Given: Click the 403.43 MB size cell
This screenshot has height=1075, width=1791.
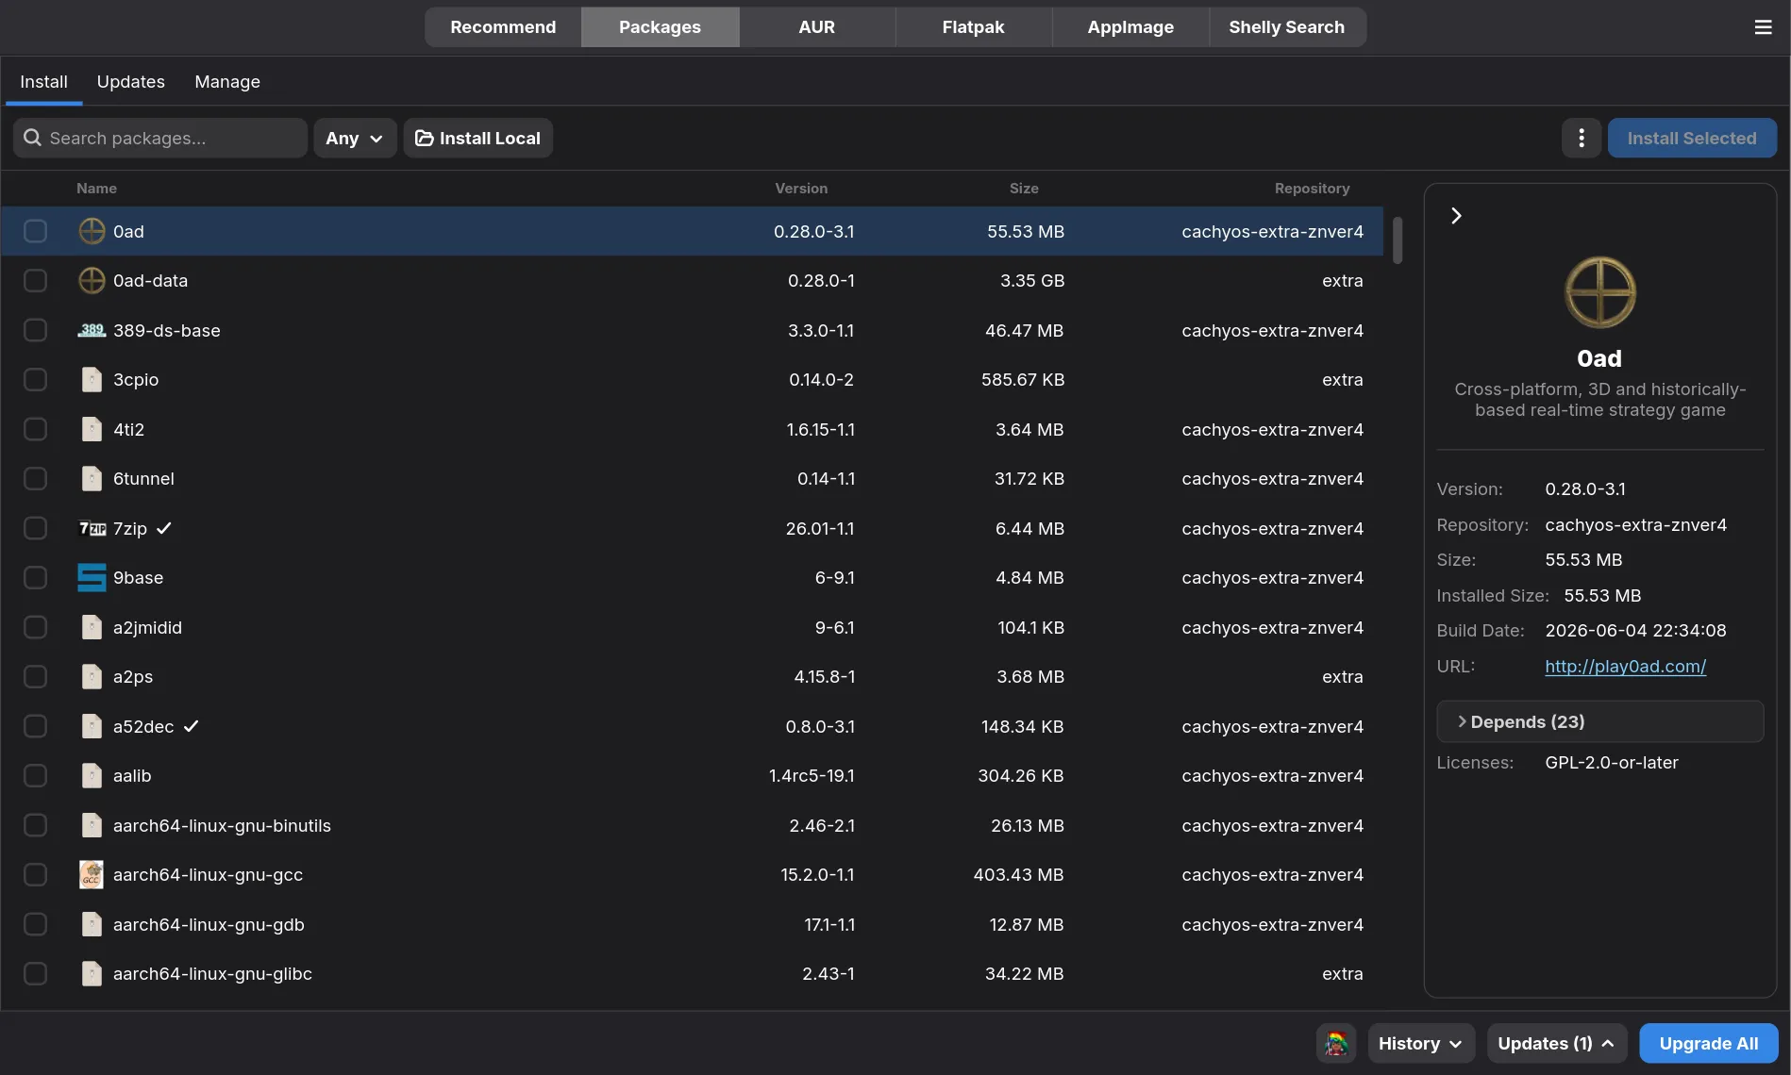Looking at the screenshot, I should coord(1018,874).
